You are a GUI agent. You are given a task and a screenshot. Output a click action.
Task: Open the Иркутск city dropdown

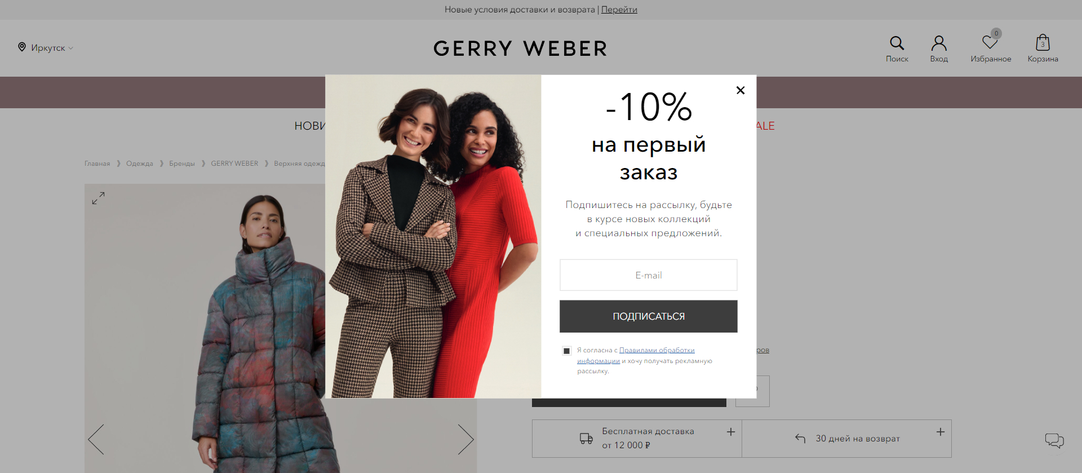52,48
